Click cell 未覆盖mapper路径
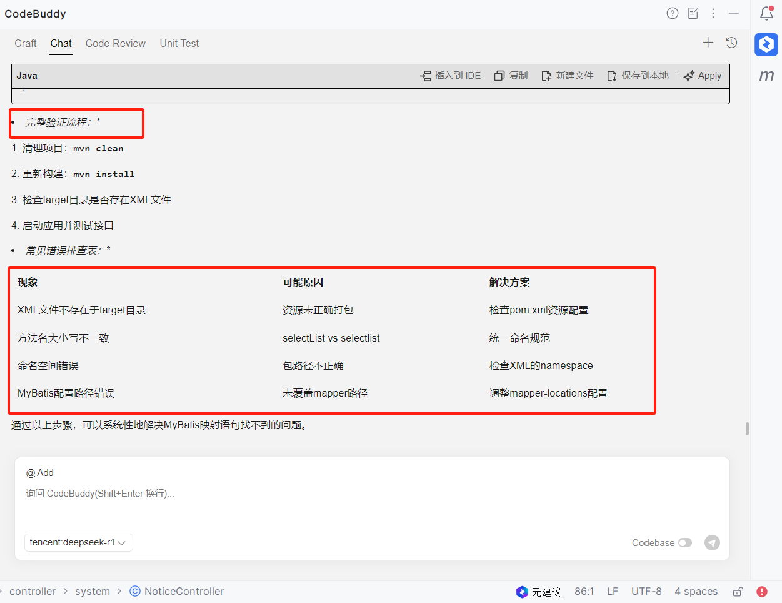 pos(325,393)
